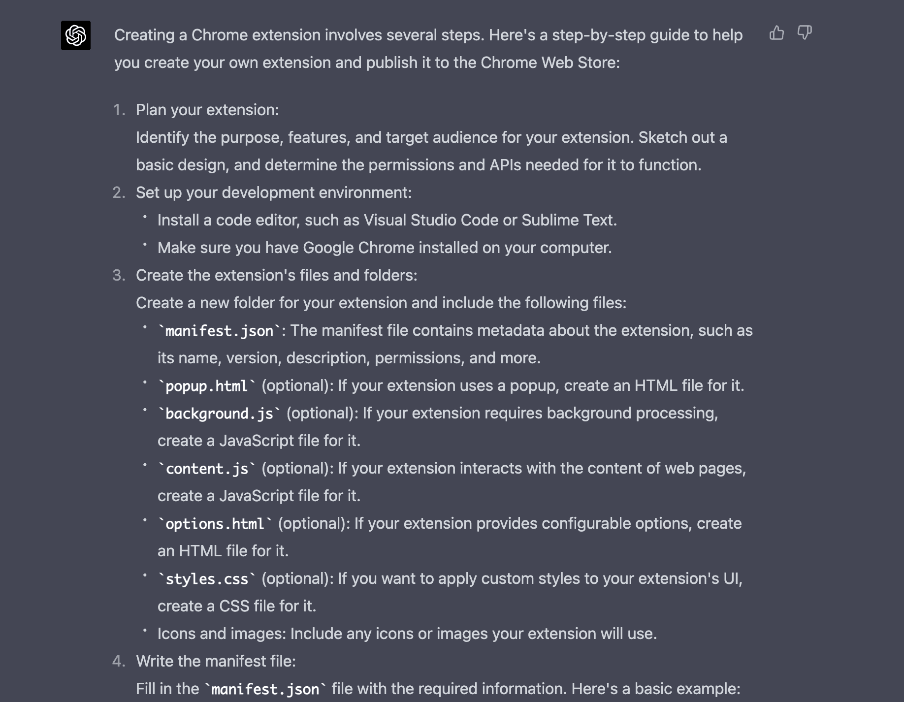Click the intro line "Creating a Chrome extension"
Viewport: 904px width, 702px height.
tap(428, 35)
